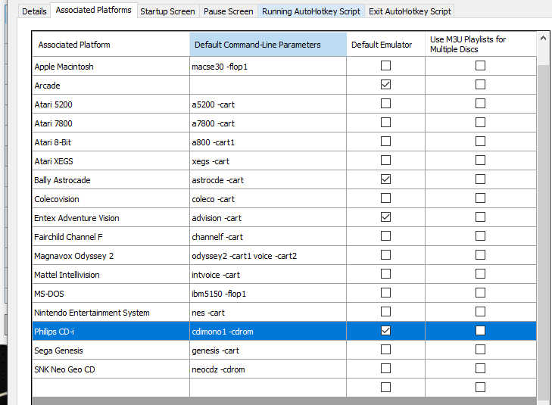Edit the 'ibm5150 -flop1' parameters cell
Image resolution: width=552 pixels, height=405 pixels.
[x=268, y=294]
